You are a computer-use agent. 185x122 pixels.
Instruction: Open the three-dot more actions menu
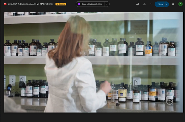tap(151, 4)
